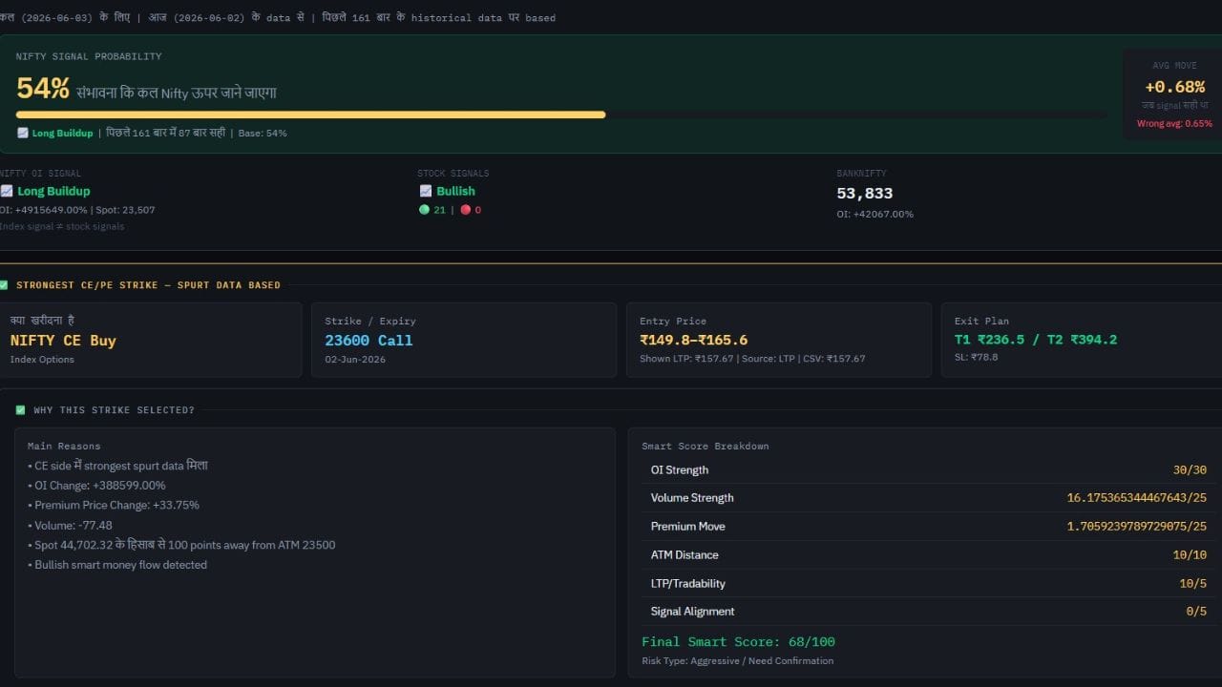Click 'Premium Price Change: +33.75%' reason
Screen dimensions: 1222x687
(x=114, y=505)
